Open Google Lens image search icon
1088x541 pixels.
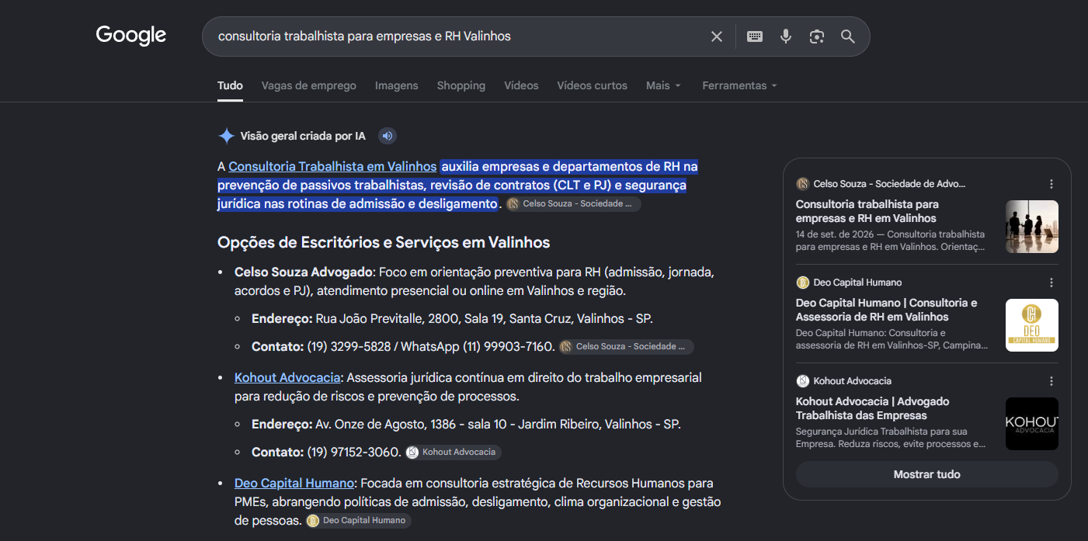pyautogui.click(x=816, y=36)
